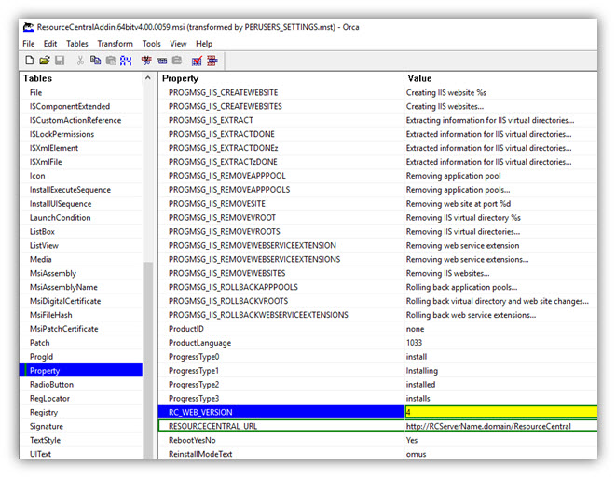Click the RESOURCECENTRAL_URL property cell
The width and height of the screenshot is (616, 478).
coord(281,426)
